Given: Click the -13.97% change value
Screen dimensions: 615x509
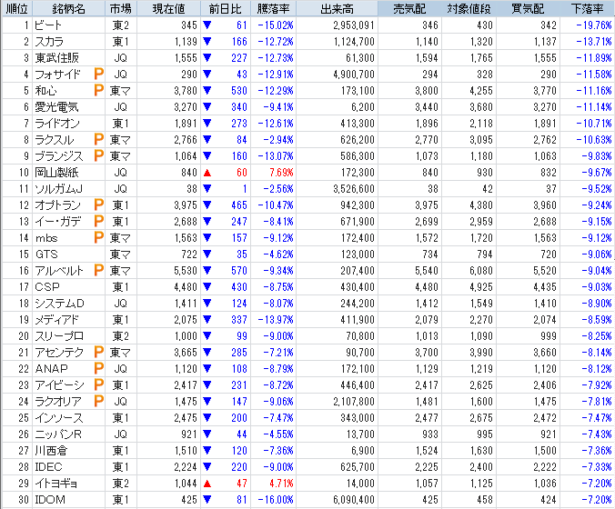Looking at the screenshot, I should 276,320.
